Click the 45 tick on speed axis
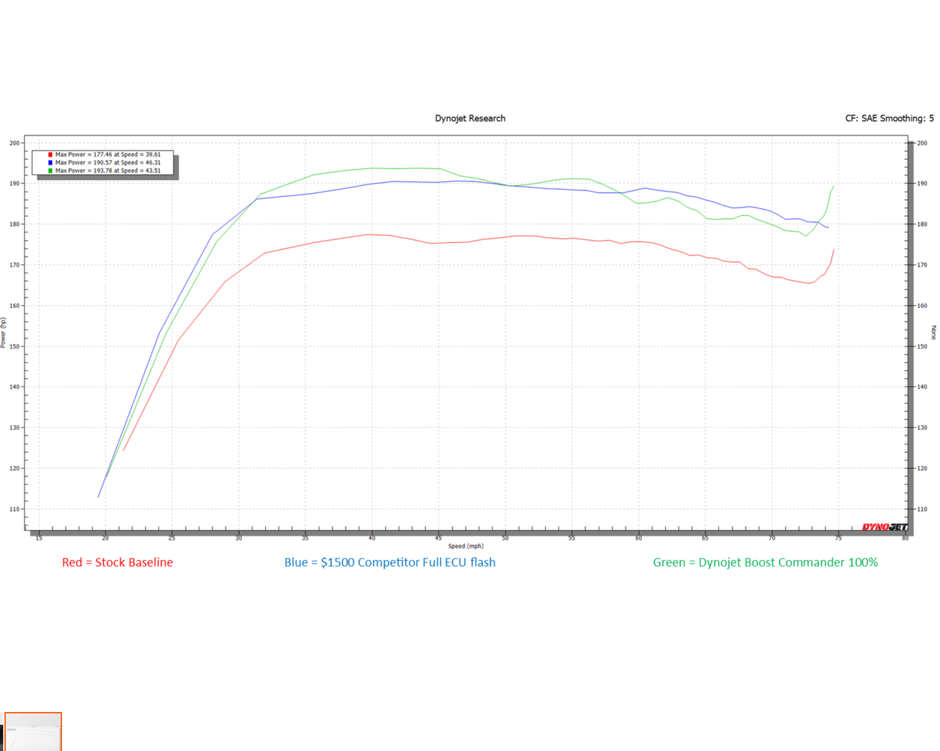940x751 pixels. [x=438, y=538]
